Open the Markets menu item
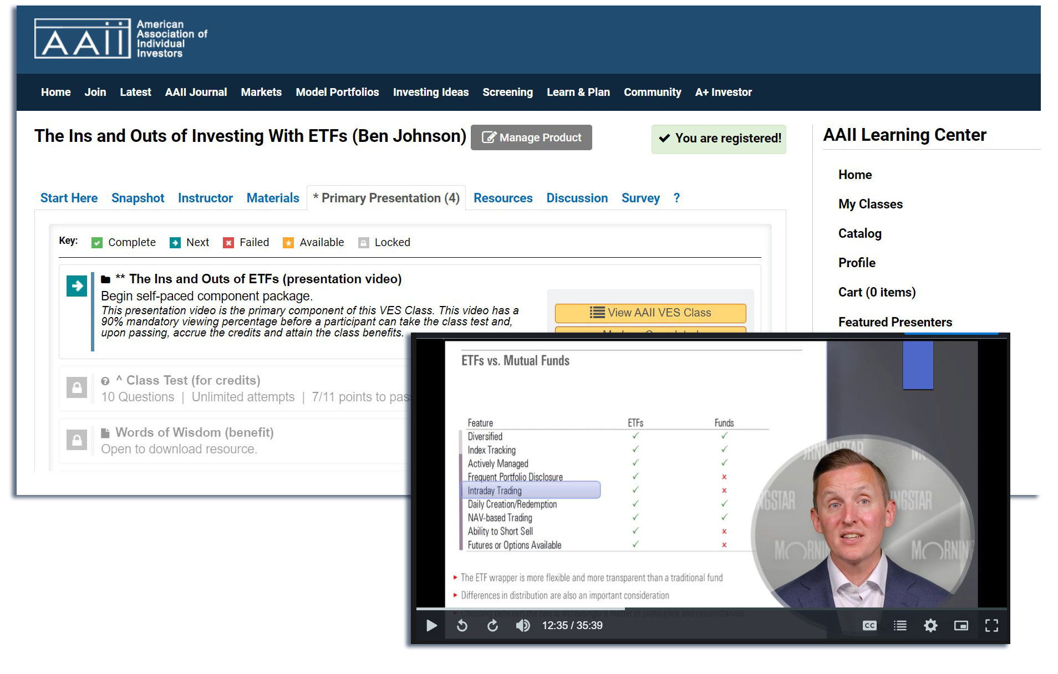Screen dimensions: 1058x674 (x=261, y=92)
